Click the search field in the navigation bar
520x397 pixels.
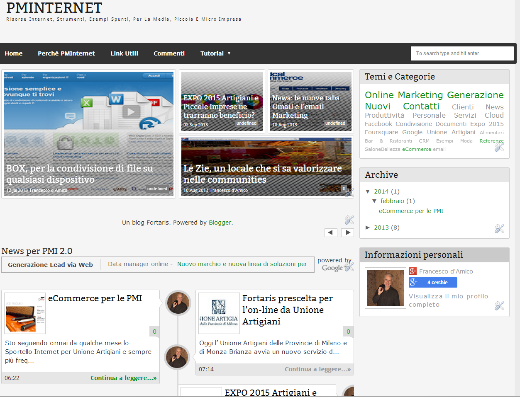[x=462, y=53]
